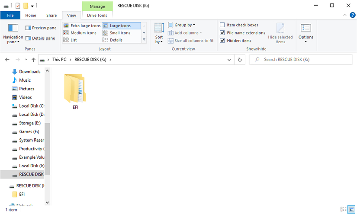The height and width of the screenshot is (214, 357).
Task: Select Medium icons layout
Action: [80, 33]
